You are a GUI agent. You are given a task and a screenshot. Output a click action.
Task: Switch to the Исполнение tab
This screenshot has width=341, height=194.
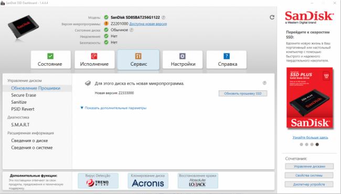pyautogui.click(x=94, y=60)
